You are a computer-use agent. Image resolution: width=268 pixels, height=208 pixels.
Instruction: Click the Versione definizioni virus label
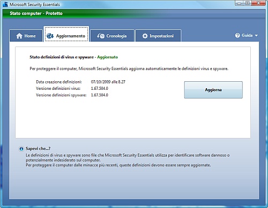pos(58,88)
